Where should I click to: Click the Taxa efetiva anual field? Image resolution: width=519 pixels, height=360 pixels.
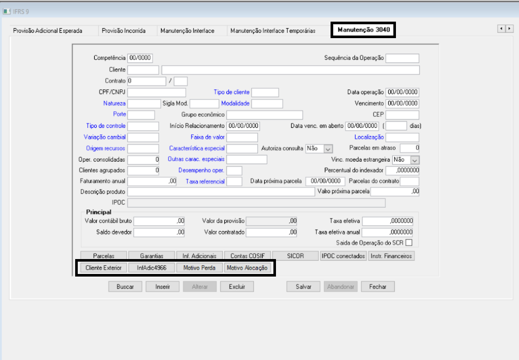tap(388, 232)
